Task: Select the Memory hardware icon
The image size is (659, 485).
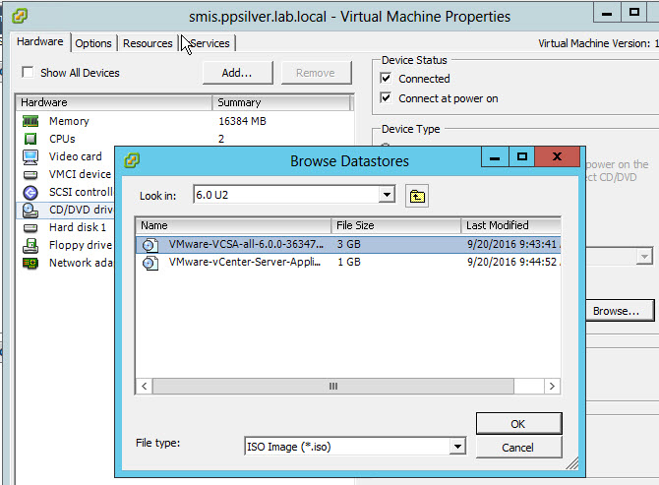Action: [30, 121]
